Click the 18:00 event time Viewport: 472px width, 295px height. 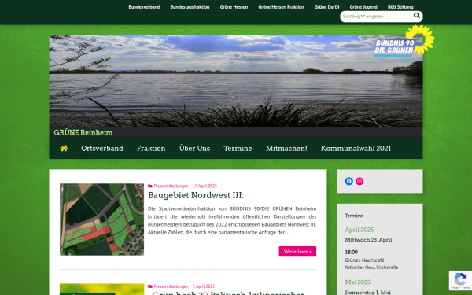(x=352, y=252)
